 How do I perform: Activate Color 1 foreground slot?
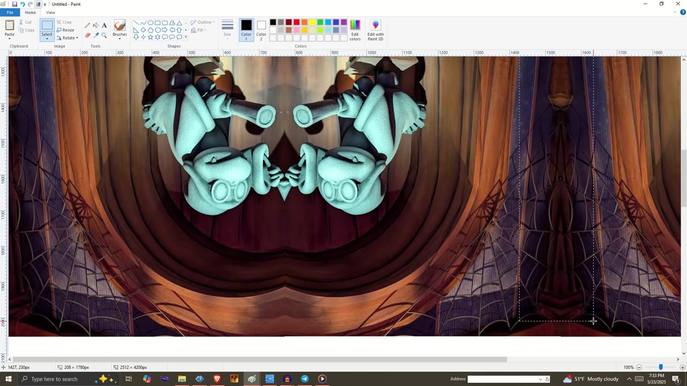[x=246, y=31]
